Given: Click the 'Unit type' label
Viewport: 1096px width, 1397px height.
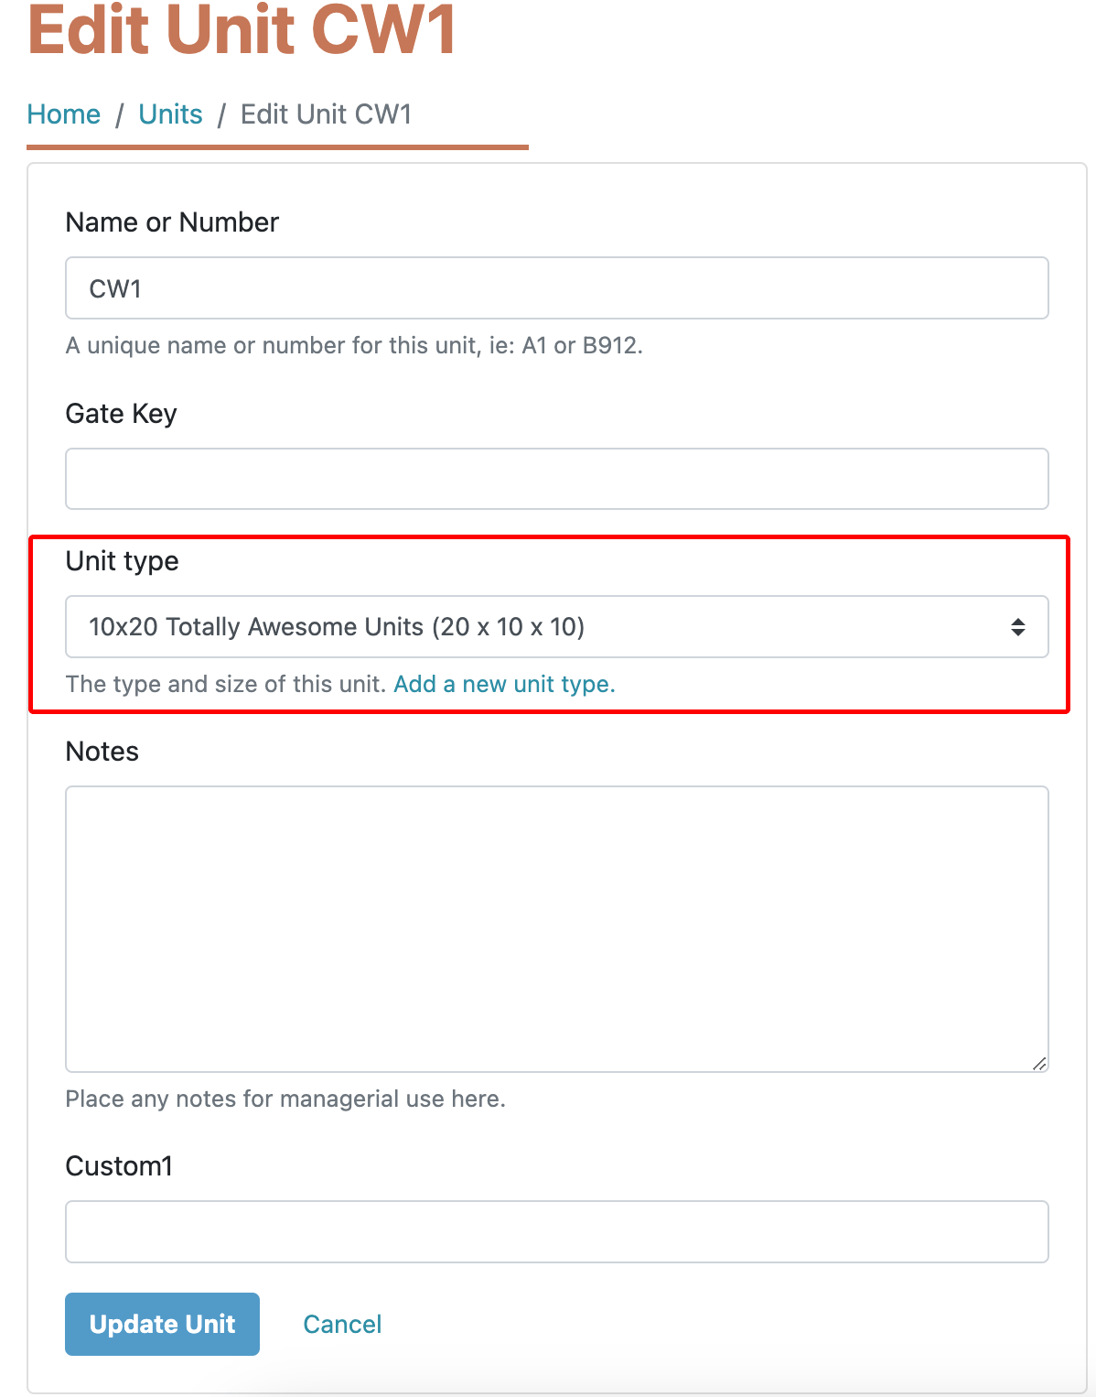Looking at the screenshot, I should (x=122, y=561).
